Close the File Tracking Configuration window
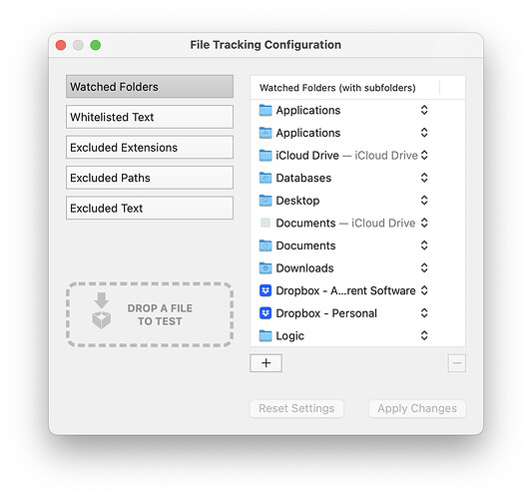 (61, 45)
